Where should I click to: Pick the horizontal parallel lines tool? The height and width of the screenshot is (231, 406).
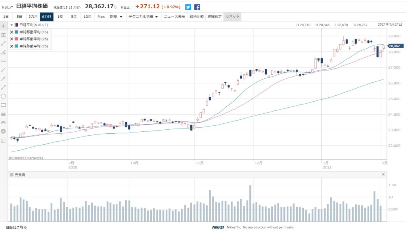click(4, 114)
